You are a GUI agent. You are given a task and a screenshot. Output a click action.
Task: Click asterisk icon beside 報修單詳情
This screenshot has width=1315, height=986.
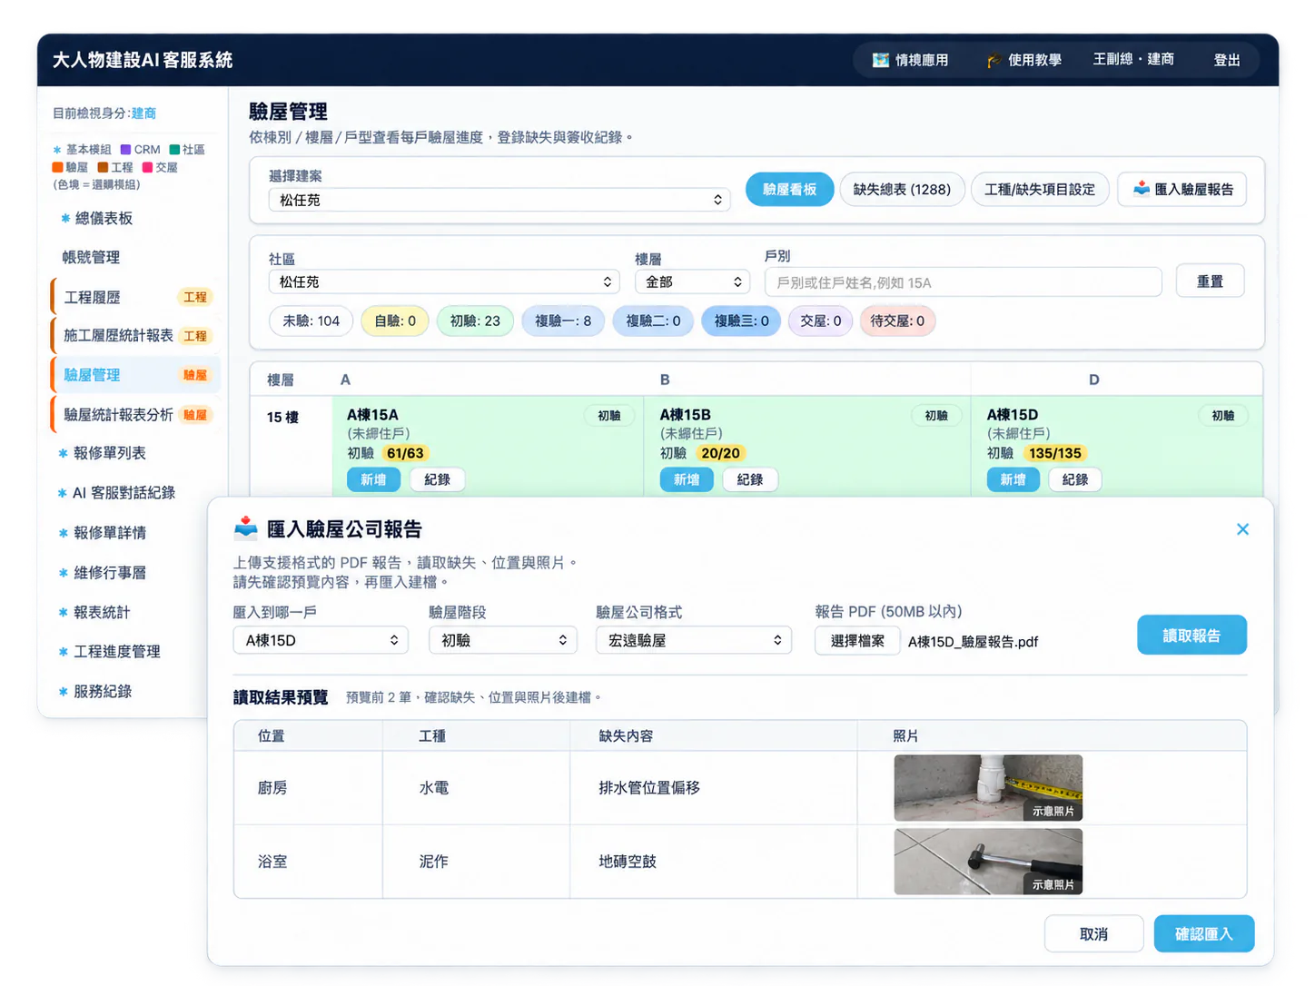coord(63,533)
